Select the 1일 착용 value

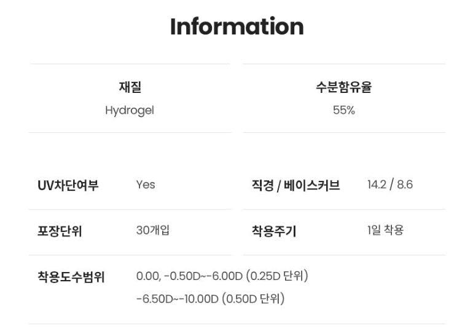386,231
